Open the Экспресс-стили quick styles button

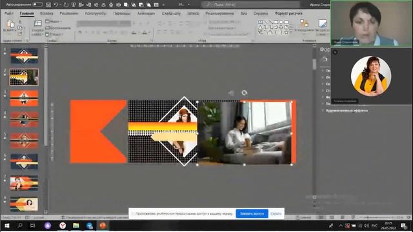point(323,27)
